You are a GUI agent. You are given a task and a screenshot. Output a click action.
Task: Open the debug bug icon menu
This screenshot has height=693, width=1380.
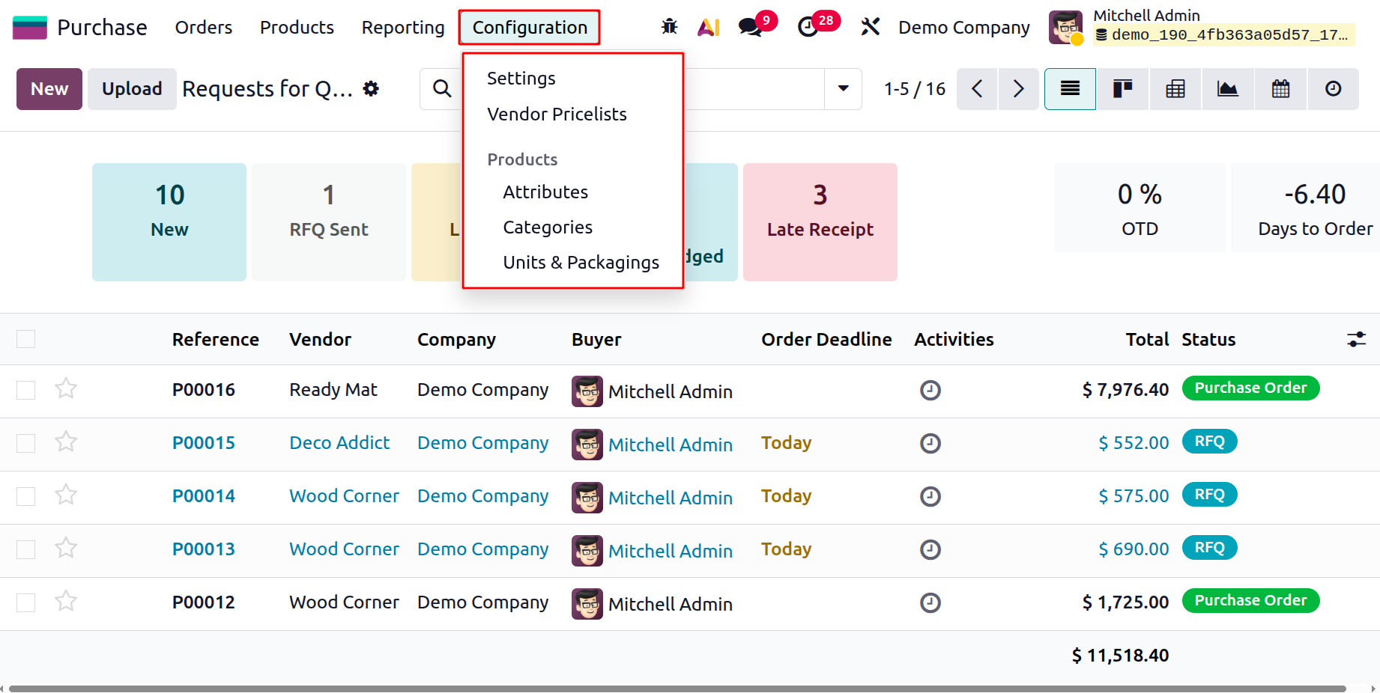coord(669,28)
